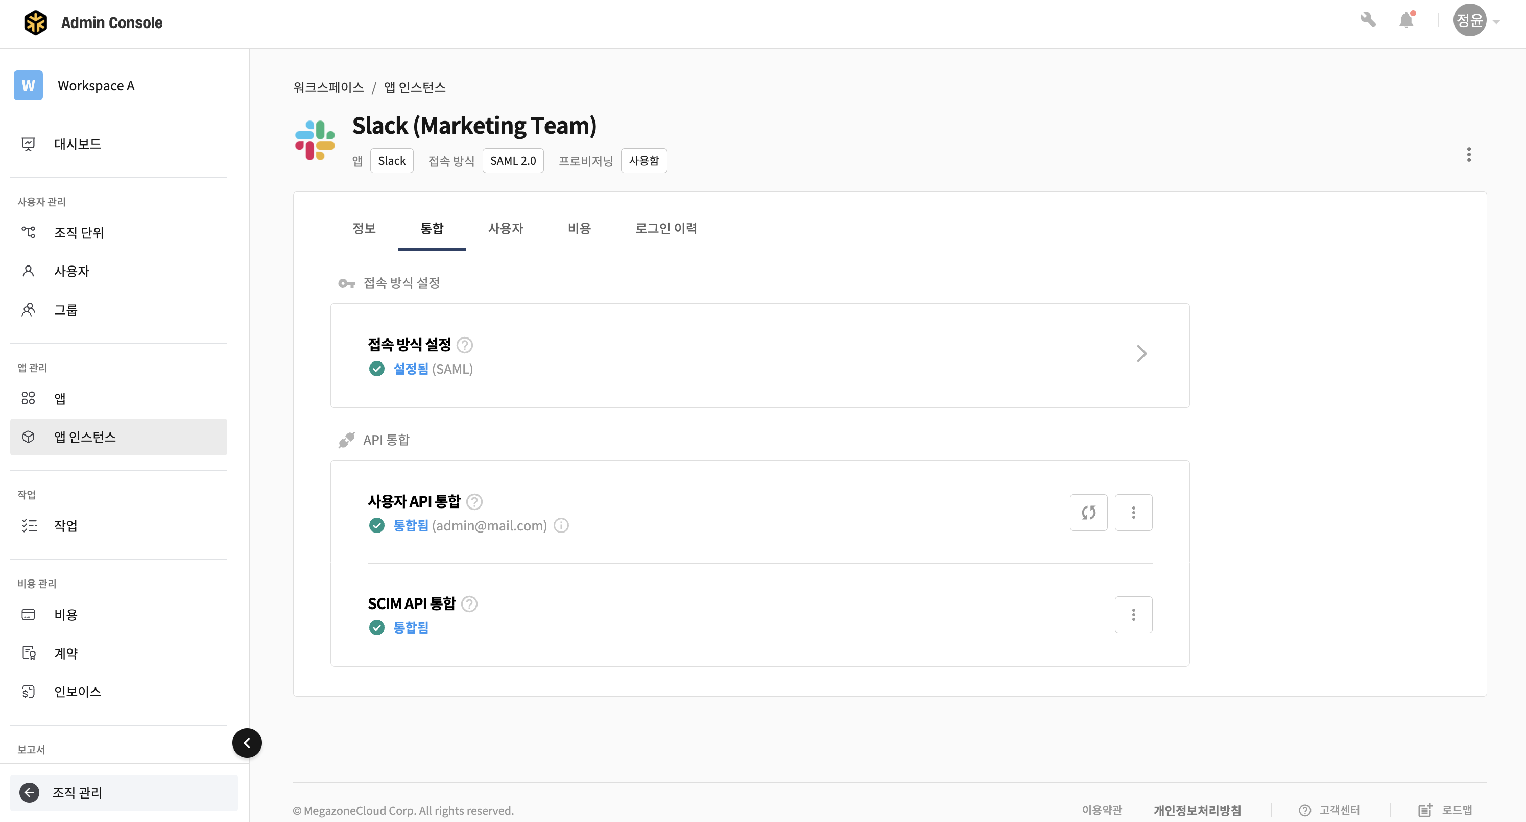Expand 접속 방식 설정 with chevron arrow
Screen dimensions: 1526x822
[x=1141, y=353]
